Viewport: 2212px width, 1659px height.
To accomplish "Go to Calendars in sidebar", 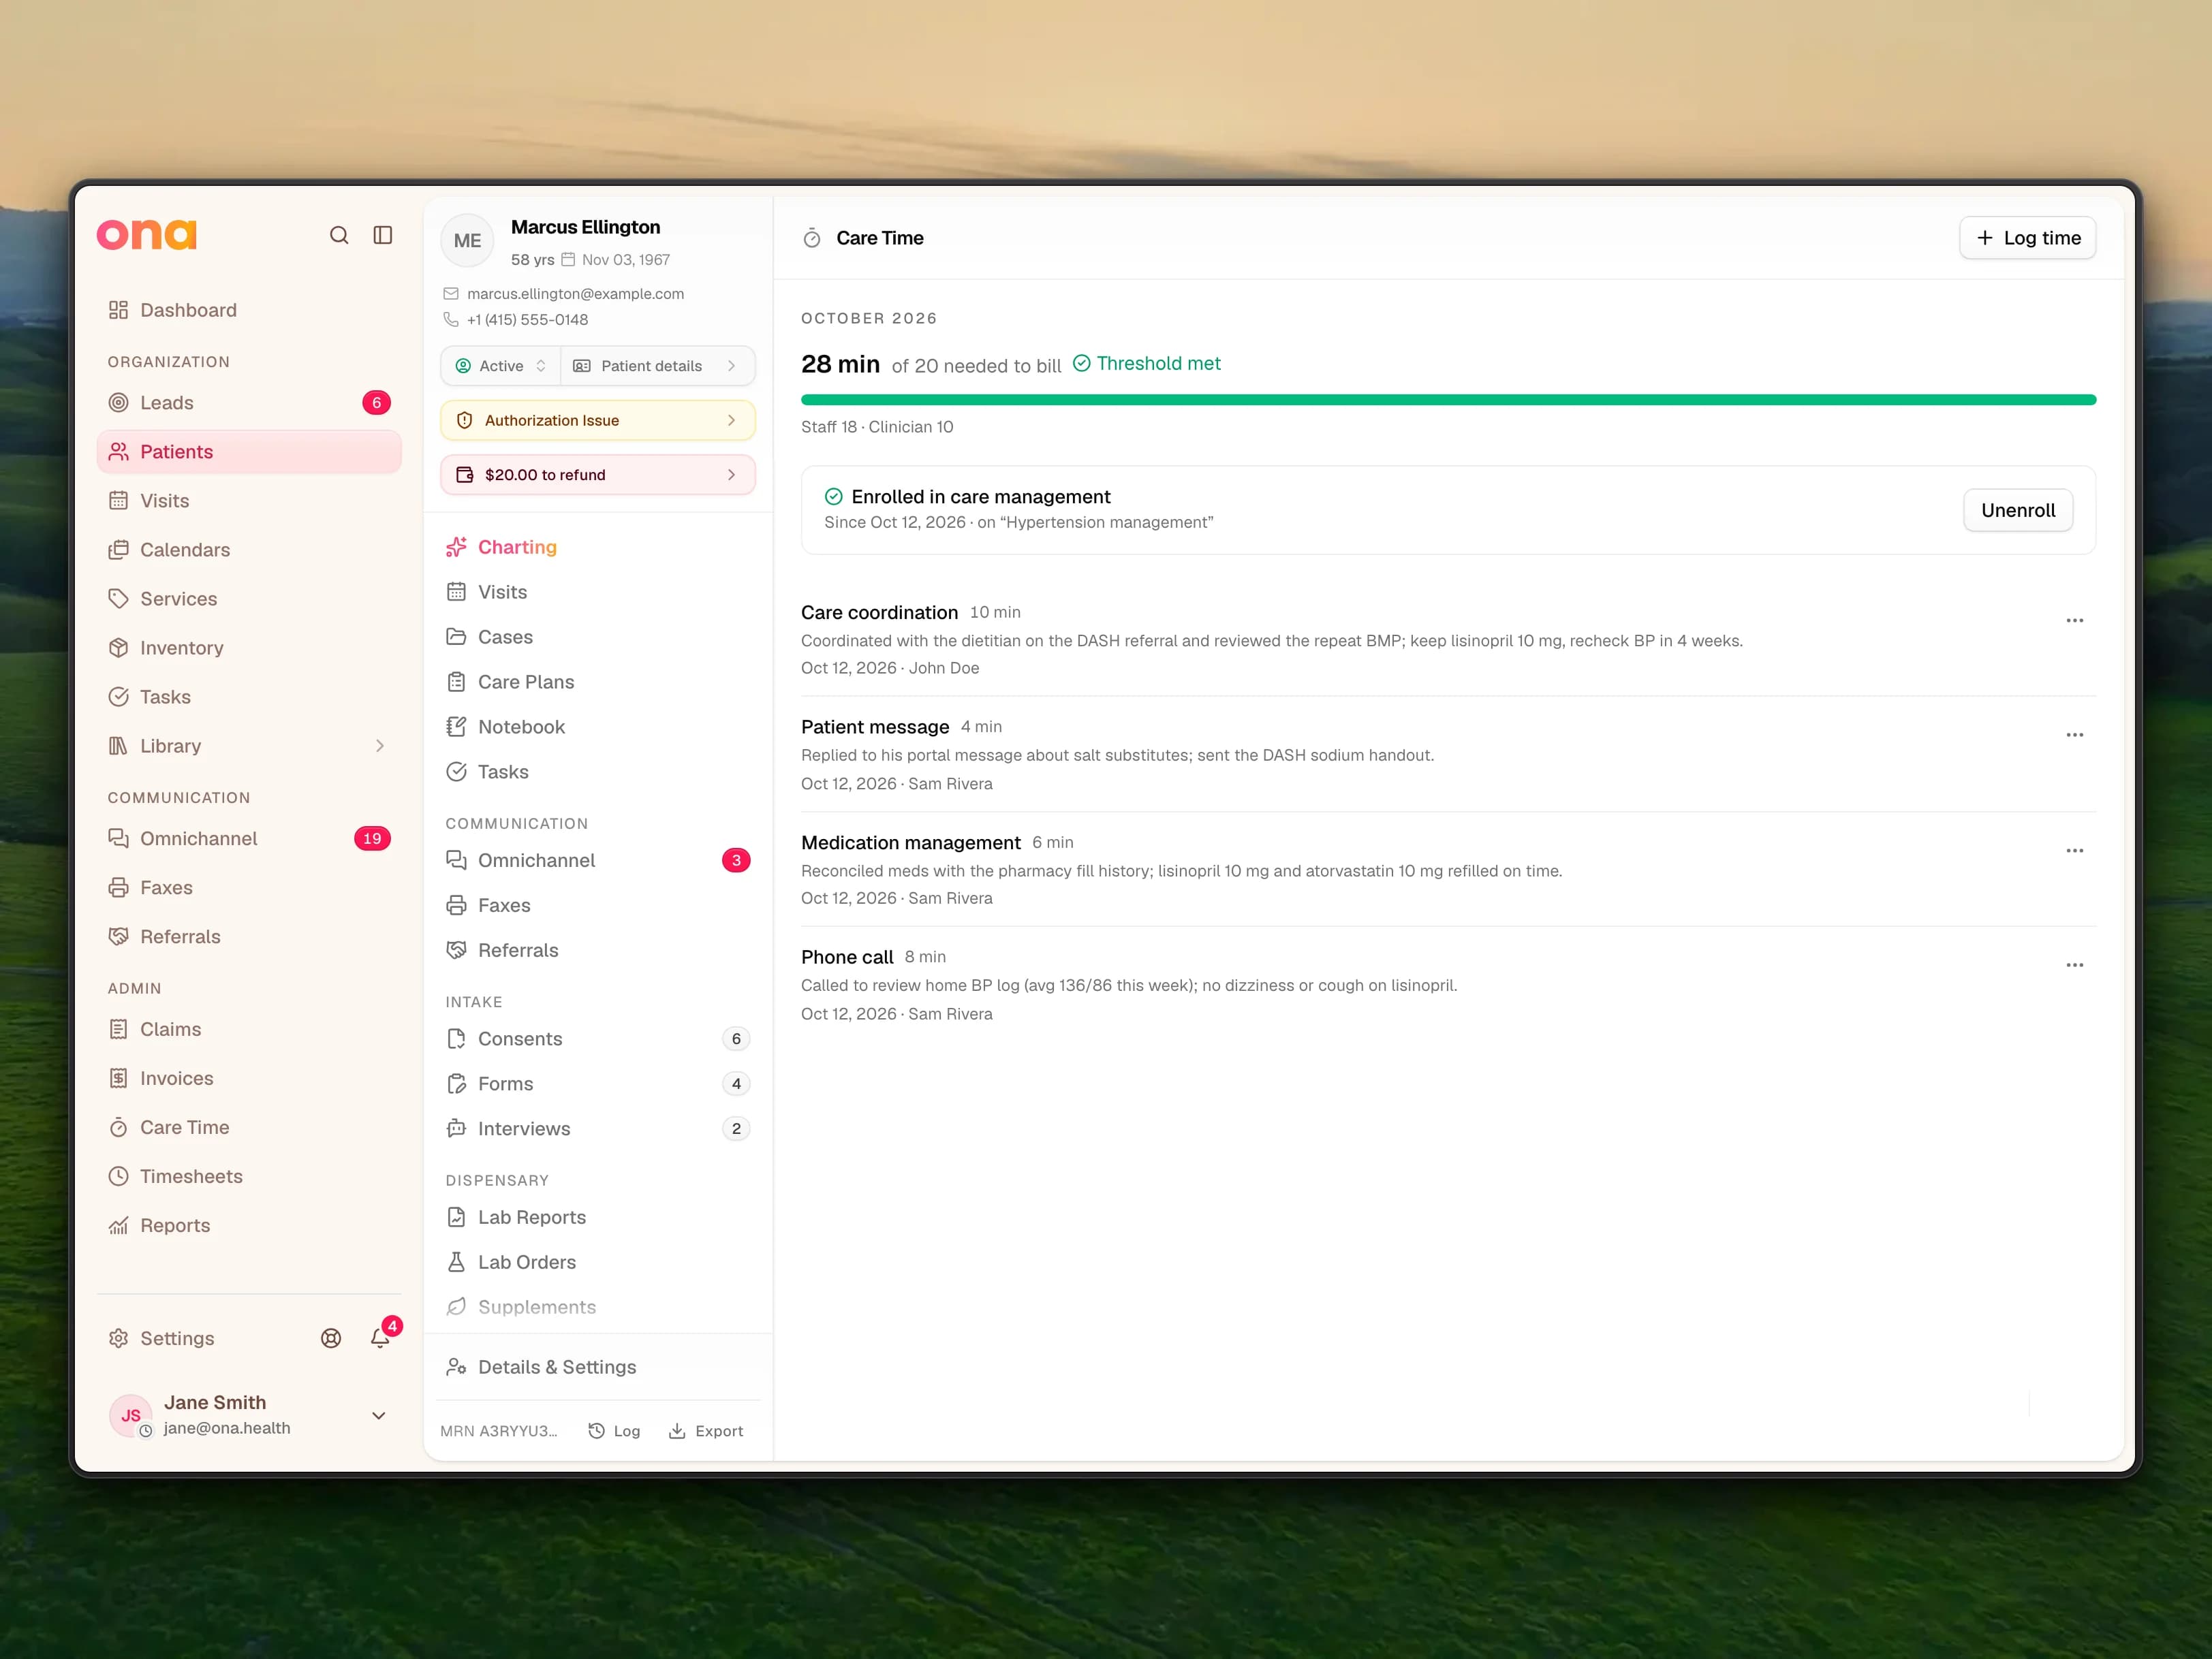I will (249, 550).
